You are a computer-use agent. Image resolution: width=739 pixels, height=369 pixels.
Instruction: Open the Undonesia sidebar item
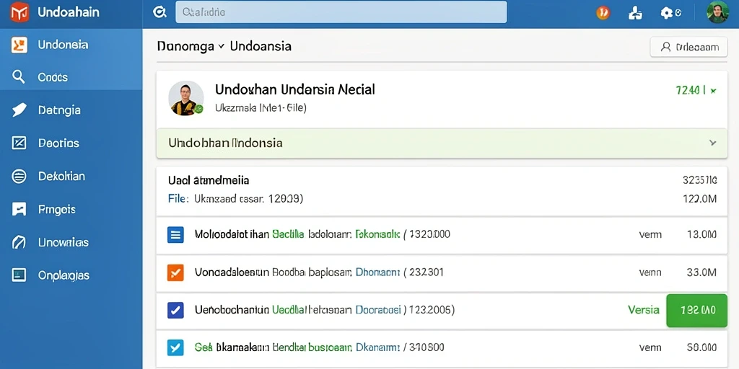[71, 45]
